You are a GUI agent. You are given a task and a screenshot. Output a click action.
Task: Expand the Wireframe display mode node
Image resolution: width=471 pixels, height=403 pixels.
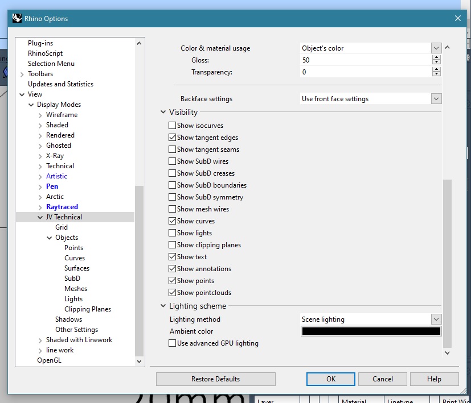(40, 115)
